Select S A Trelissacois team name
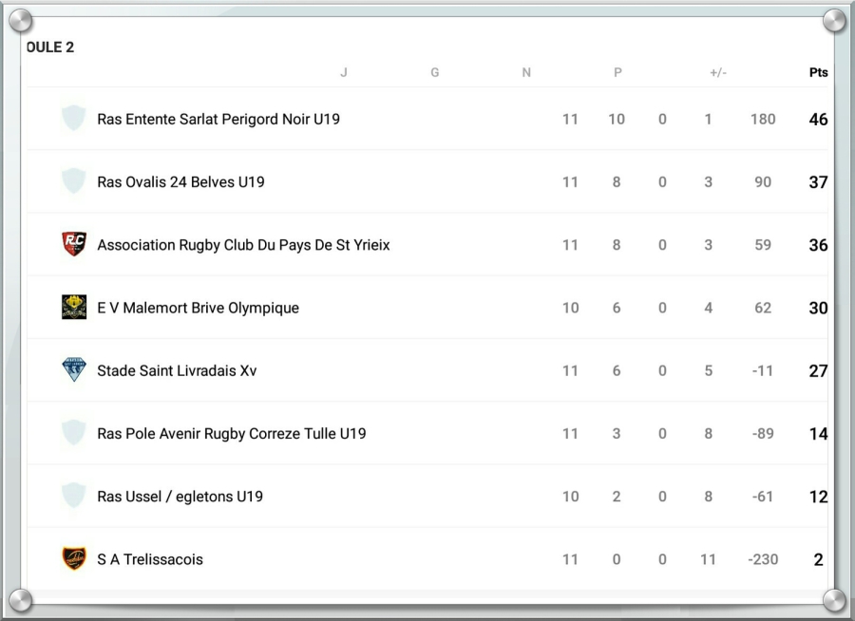 point(150,559)
